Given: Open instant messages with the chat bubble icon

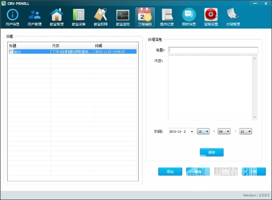Looking at the screenshot, I should tap(189, 17).
